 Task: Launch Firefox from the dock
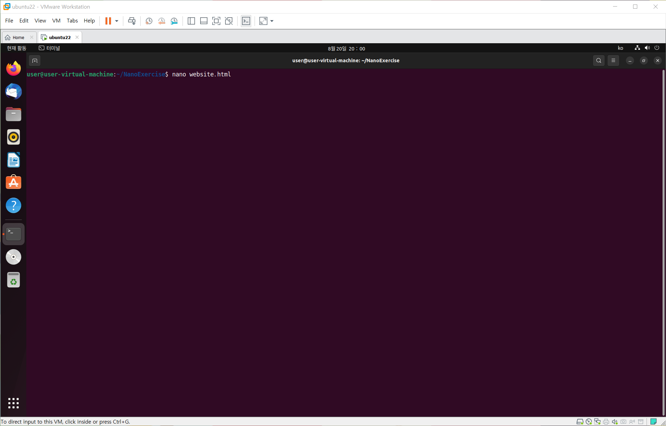point(14,68)
